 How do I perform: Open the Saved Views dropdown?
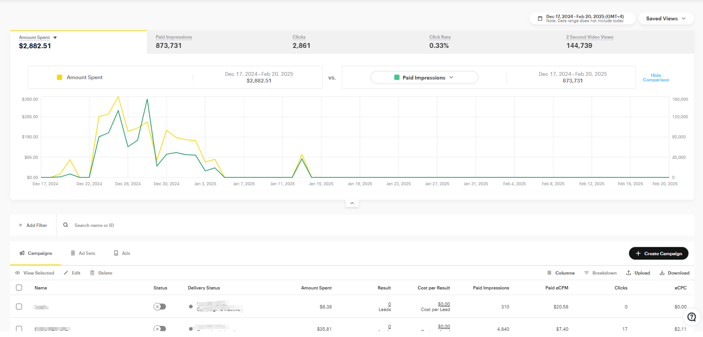(x=666, y=18)
